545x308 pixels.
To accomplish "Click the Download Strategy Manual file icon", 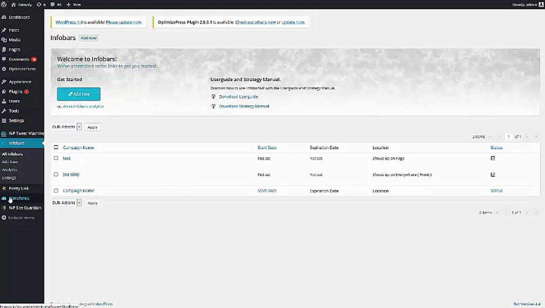I will (213, 106).
